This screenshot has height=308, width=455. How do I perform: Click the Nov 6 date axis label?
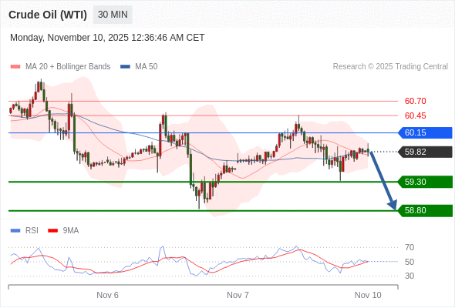(107, 295)
